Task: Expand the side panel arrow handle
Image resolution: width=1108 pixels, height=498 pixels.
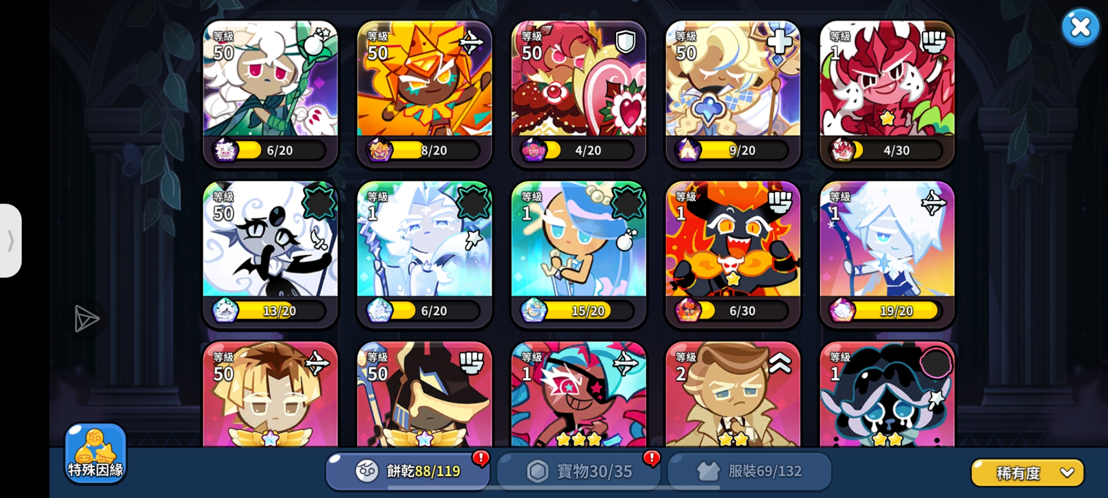Action: 11,241
